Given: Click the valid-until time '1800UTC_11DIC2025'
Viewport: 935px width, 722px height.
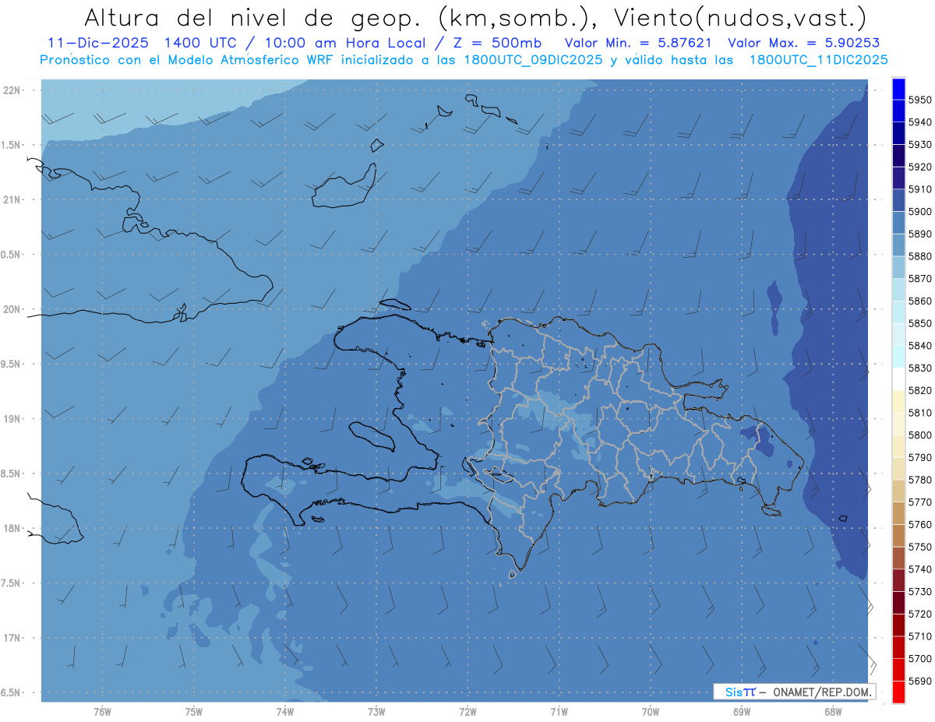Looking at the screenshot, I should tap(818, 59).
